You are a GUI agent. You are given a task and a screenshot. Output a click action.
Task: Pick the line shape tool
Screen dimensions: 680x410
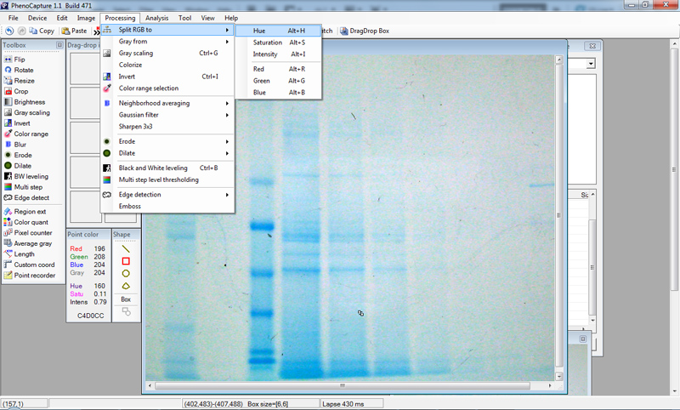[126, 248]
